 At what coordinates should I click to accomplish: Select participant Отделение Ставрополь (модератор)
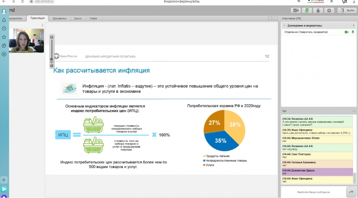[x=306, y=32]
